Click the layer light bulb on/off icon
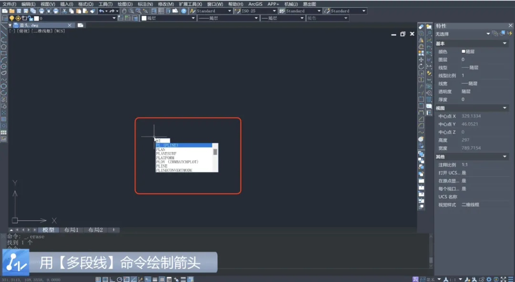The image size is (515, 282). (12, 19)
